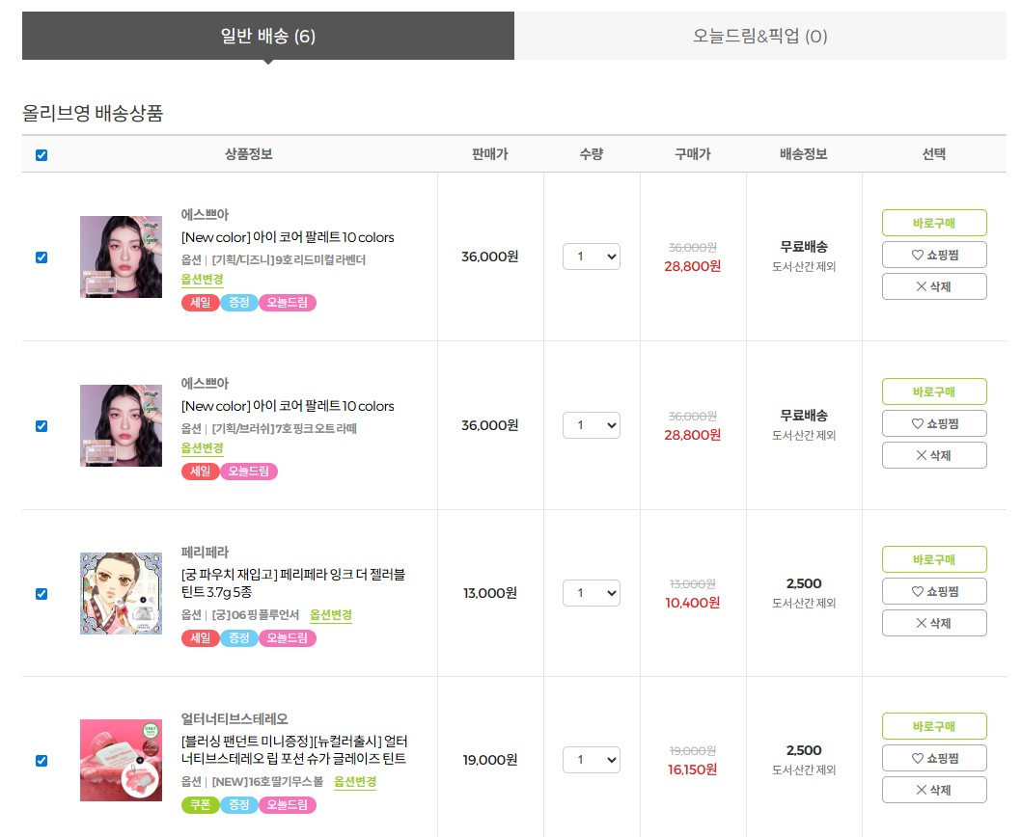Uncheck the 7호 핑크 오트 라떼 palette row checkbox
The height and width of the screenshot is (837, 1021).
[x=41, y=425]
